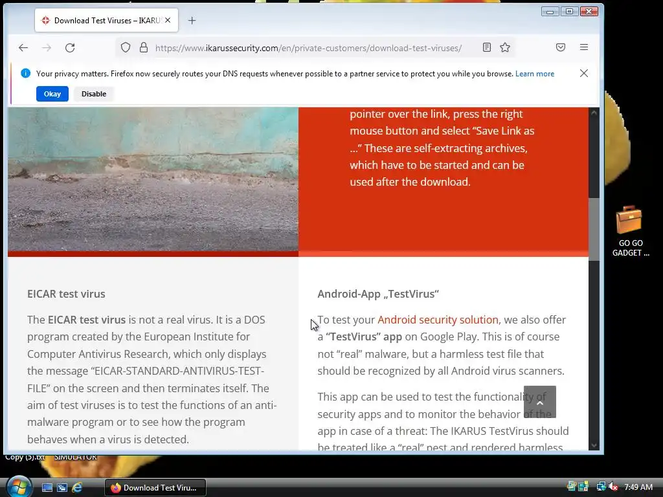Bookmark this page with the star
This screenshot has width=663, height=497.
point(505,47)
